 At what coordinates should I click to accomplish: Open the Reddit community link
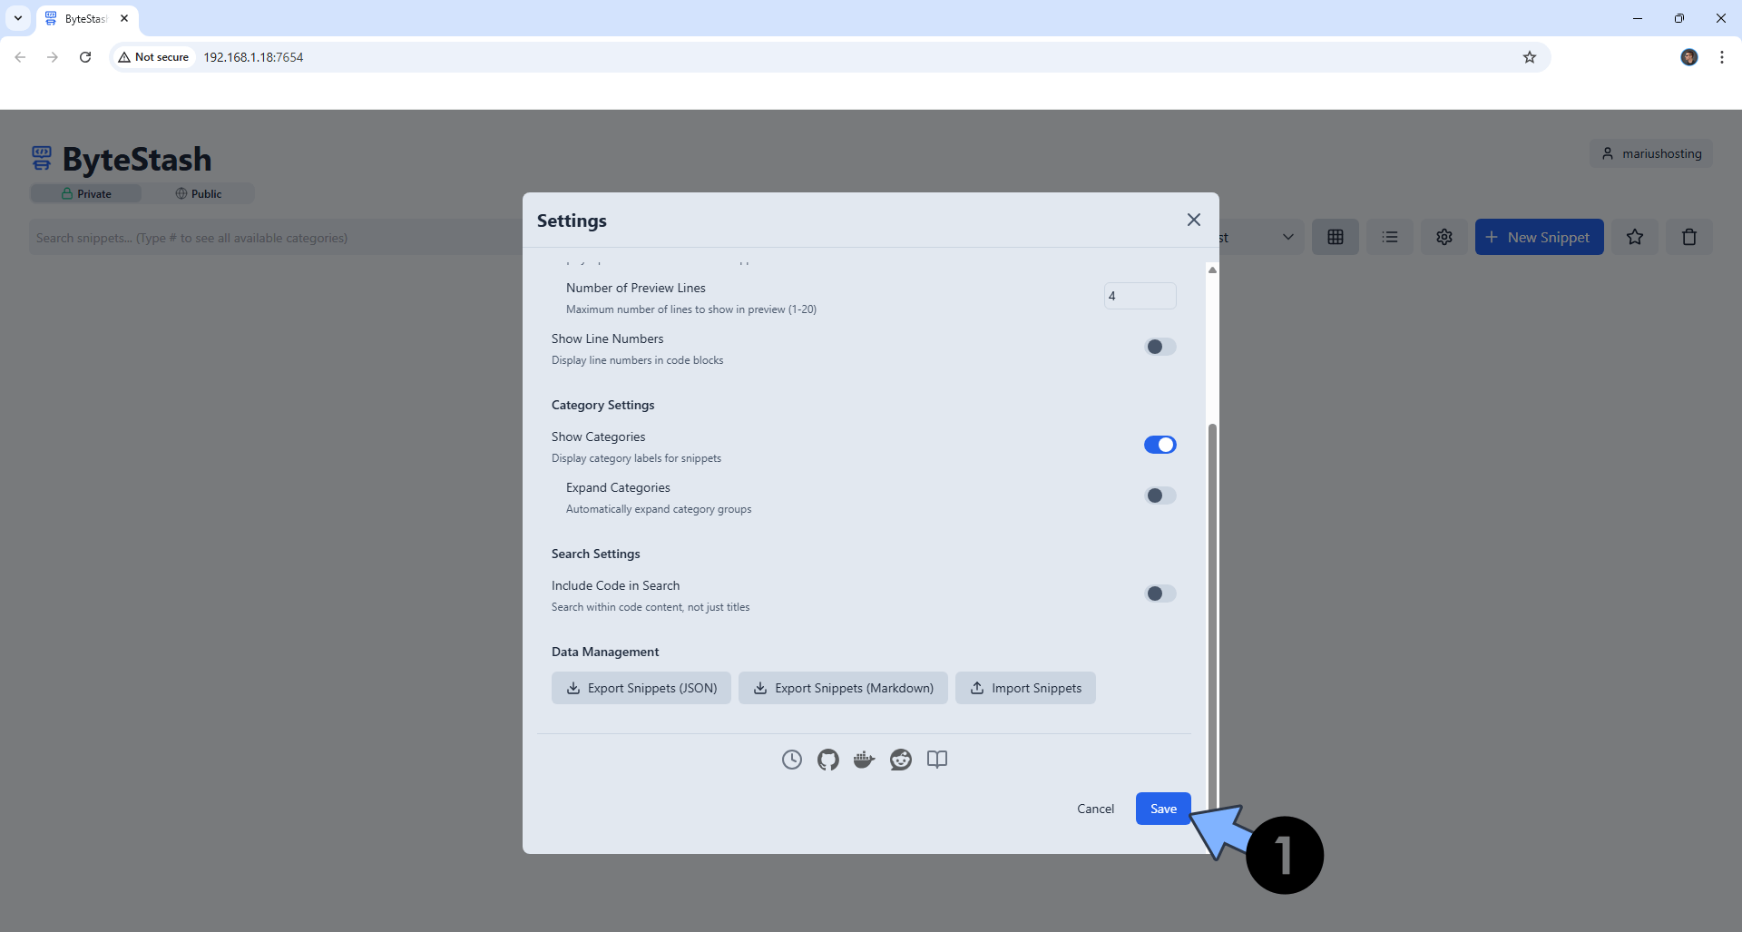click(900, 760)
